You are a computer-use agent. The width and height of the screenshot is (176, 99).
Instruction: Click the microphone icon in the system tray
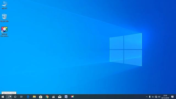[150, 97]
